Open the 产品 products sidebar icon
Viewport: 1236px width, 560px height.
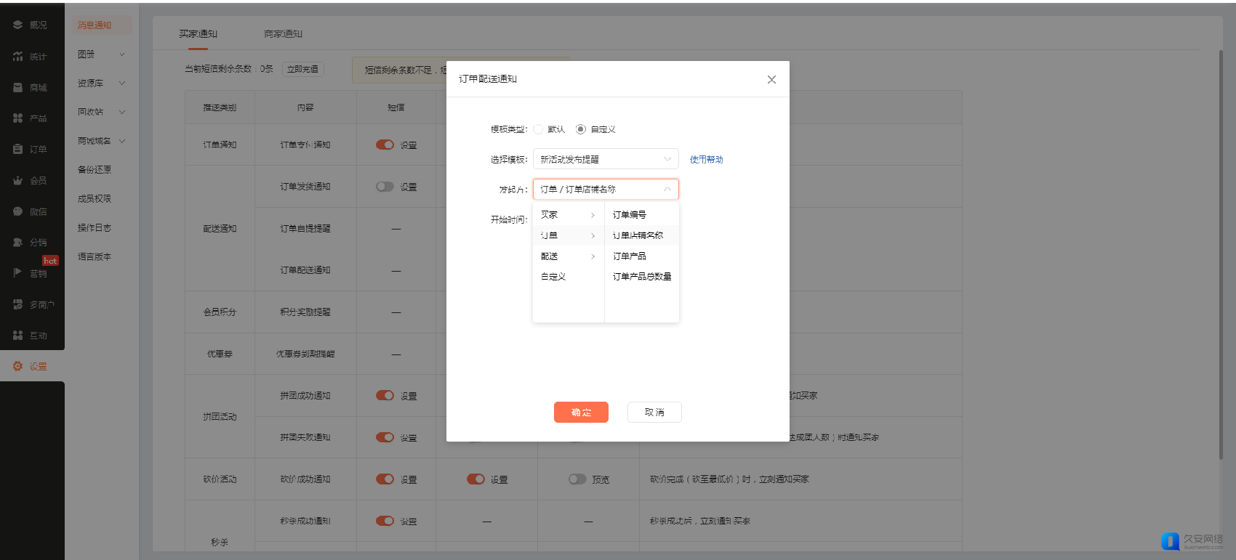pos(18,118)
